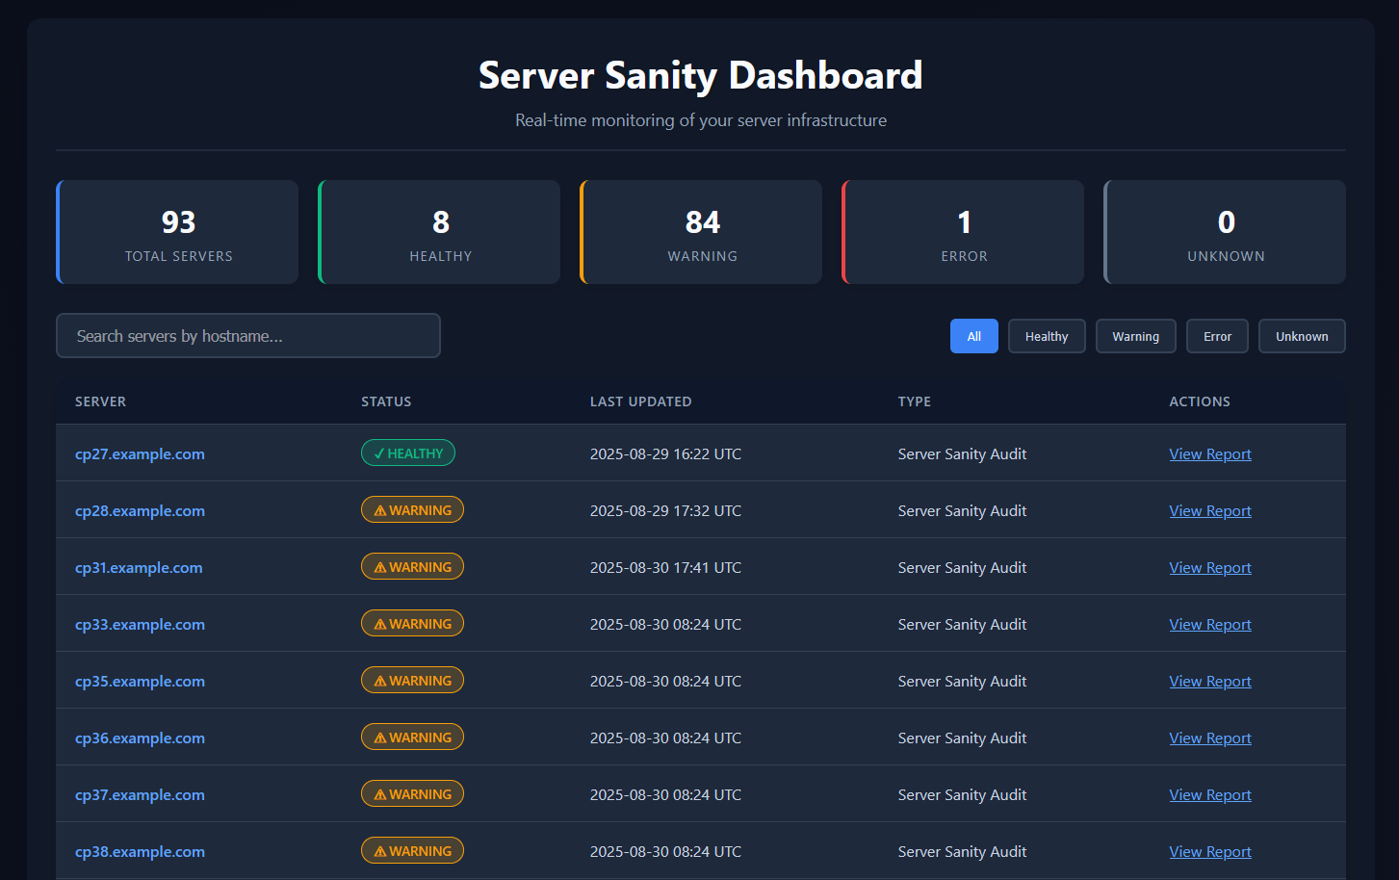View Report for cp35.example.com
1399x880 pixels.
point(1210,682)
